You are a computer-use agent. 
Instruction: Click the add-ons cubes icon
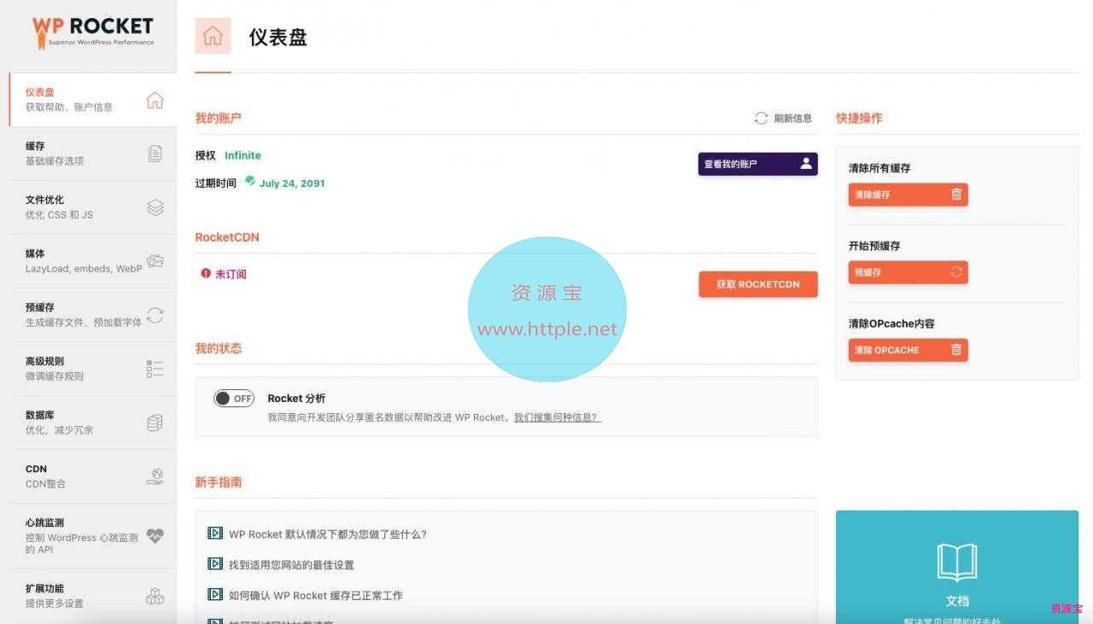coord(155,596)
